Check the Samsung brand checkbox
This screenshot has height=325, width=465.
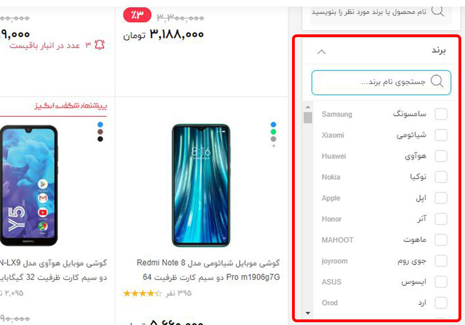click(x=441, y=114)
